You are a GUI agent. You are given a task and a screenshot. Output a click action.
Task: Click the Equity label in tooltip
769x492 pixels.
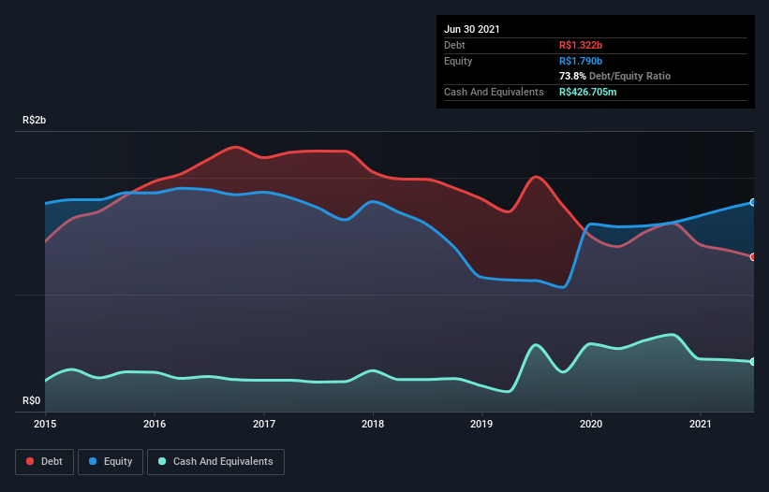(x=458, y=61)
